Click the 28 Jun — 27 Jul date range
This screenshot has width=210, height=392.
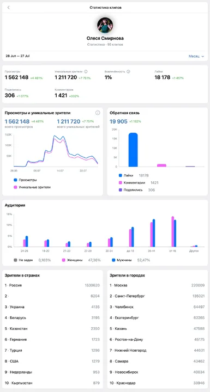click(17, 56)
